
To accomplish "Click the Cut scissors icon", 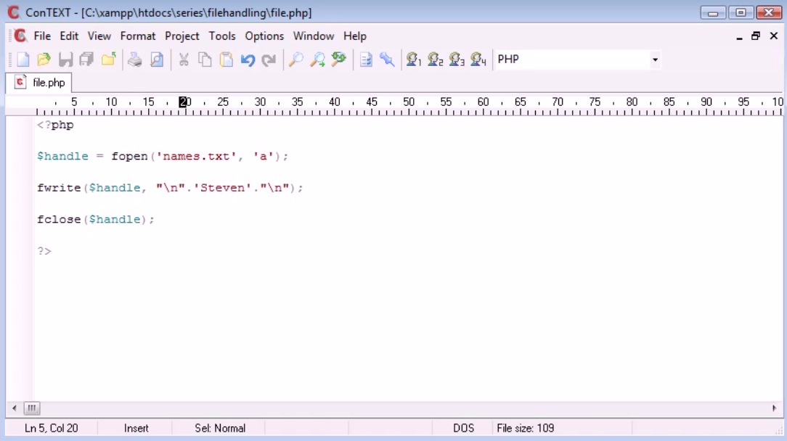I will (x=184, y=59).
